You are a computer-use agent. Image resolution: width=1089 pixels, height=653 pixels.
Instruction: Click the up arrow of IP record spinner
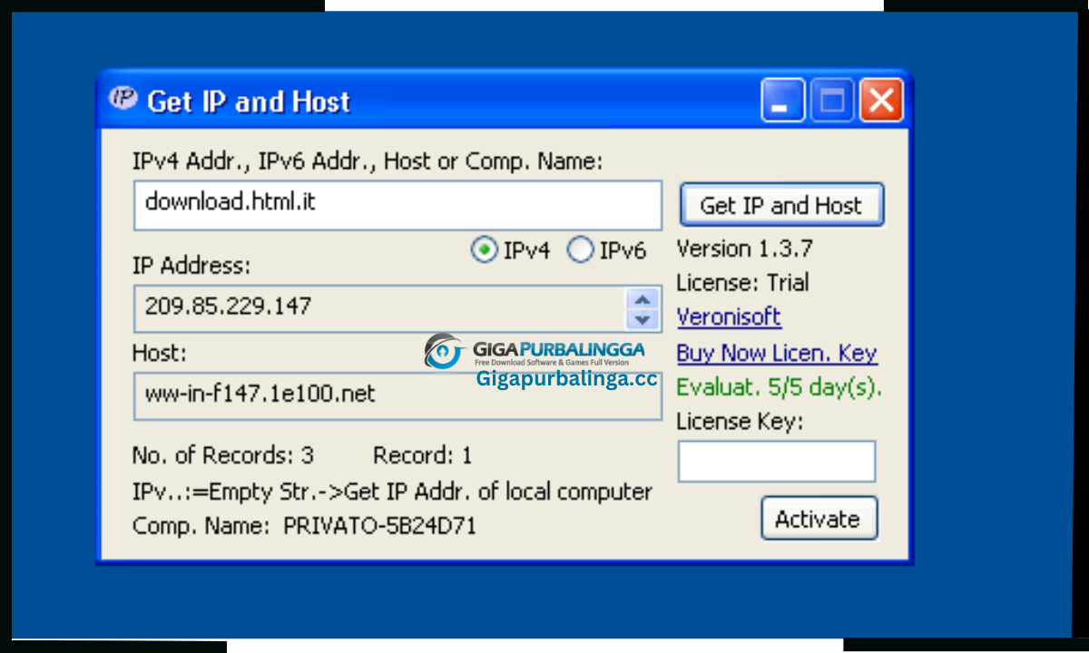[x=643, y=298]
